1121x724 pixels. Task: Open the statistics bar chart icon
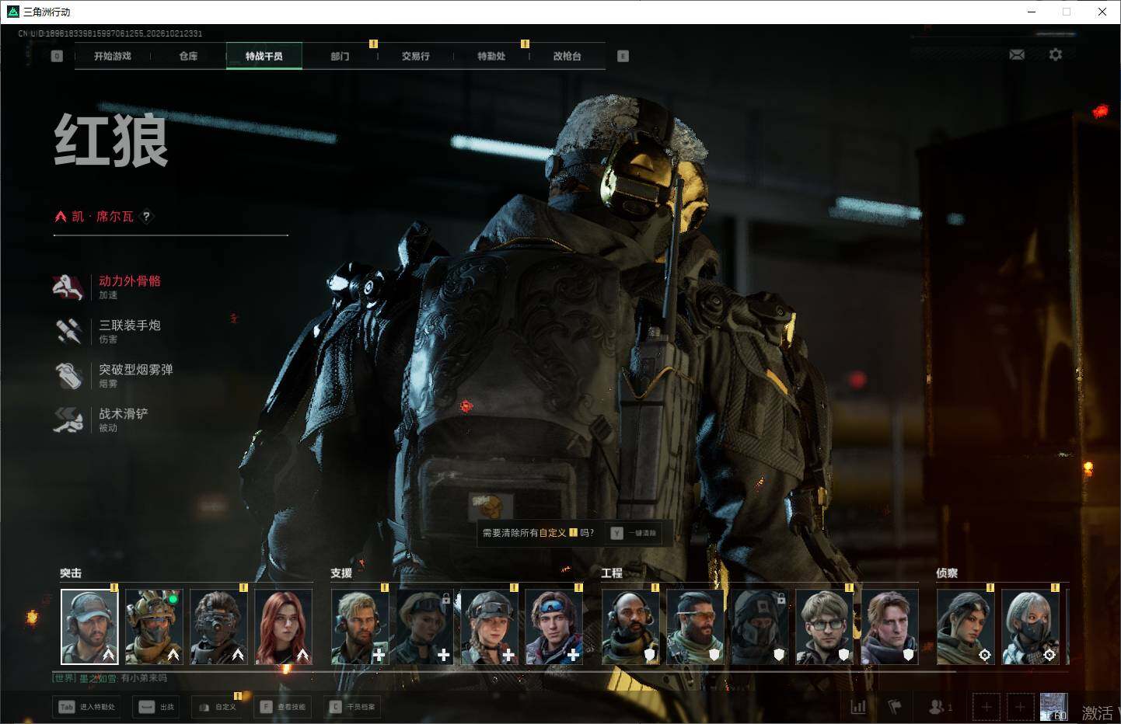[858, 707]
